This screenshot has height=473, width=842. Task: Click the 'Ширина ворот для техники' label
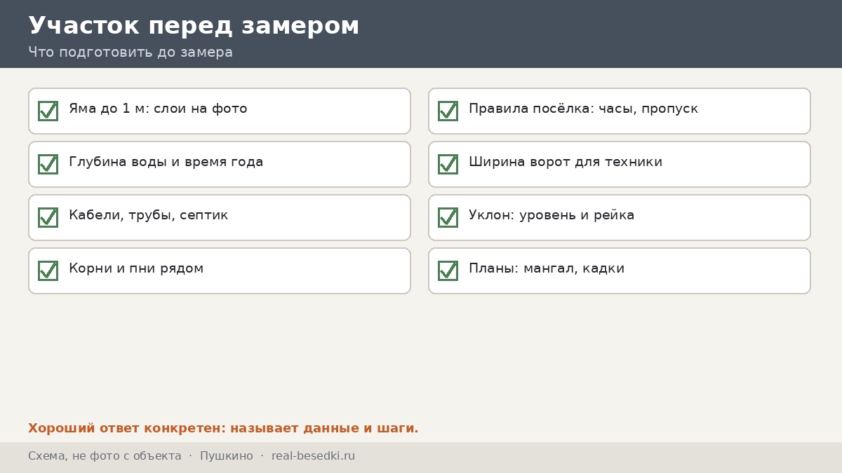click(x=566, y=162)
